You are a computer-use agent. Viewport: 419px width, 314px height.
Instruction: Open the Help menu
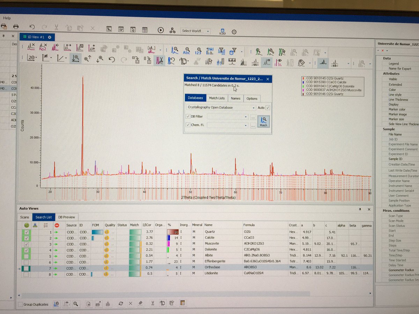pos(7,18)
